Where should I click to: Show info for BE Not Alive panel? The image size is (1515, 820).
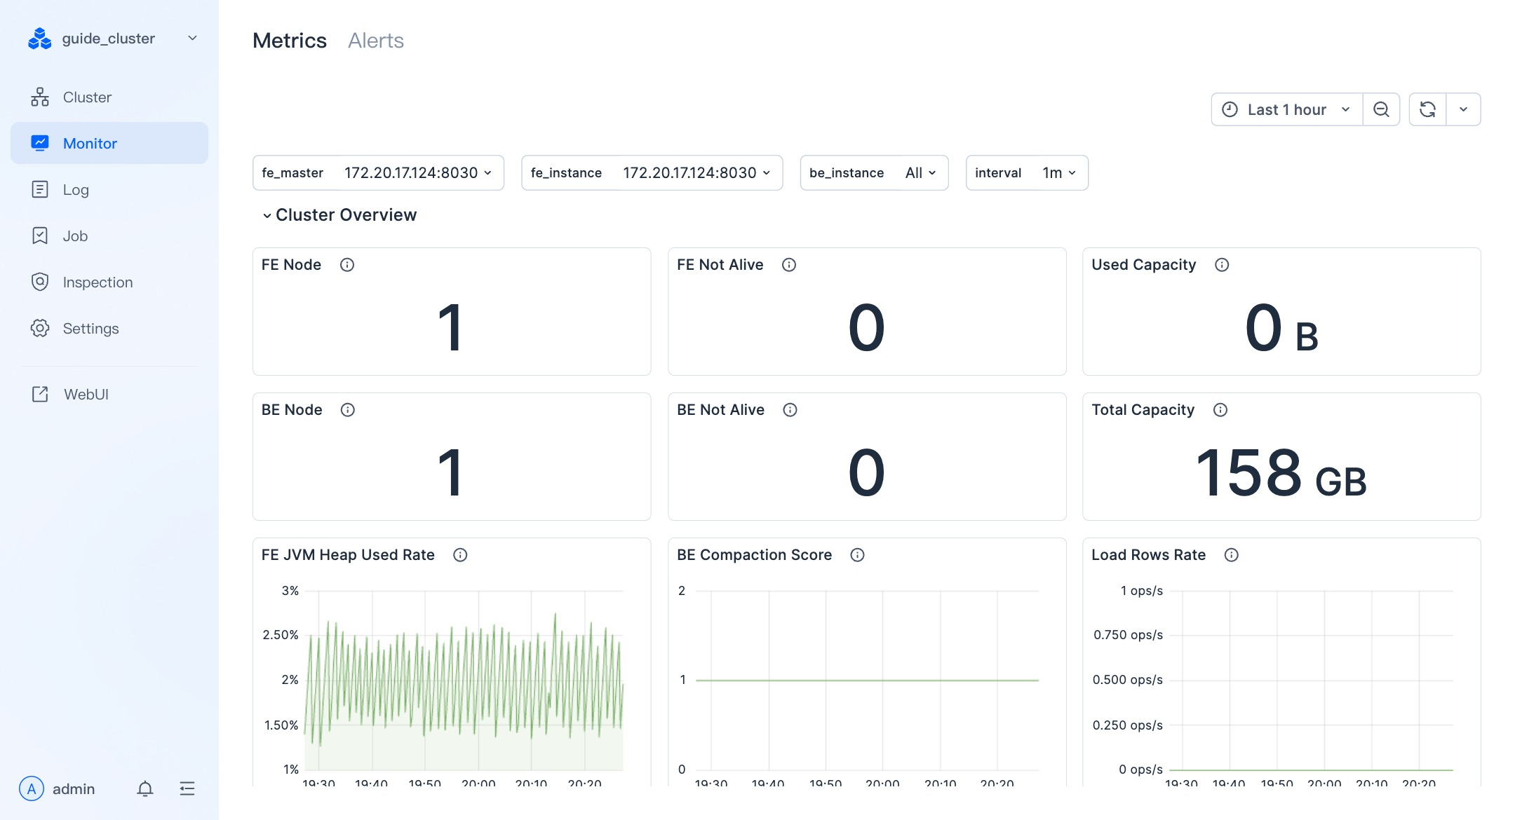(790, 410)
